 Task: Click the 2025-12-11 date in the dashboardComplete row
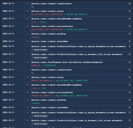pyautogui.click(x=8, y=62)
